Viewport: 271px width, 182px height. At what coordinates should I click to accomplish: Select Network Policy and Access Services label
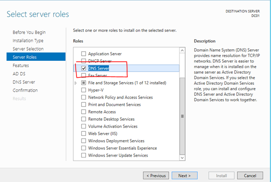[121, 97]
